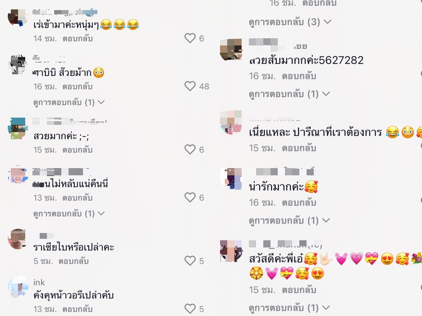422x316 pixels.
Task: Like the 'ไม่หลับแน่คืนนี้' comment
Action: click(x=190, y=198)
